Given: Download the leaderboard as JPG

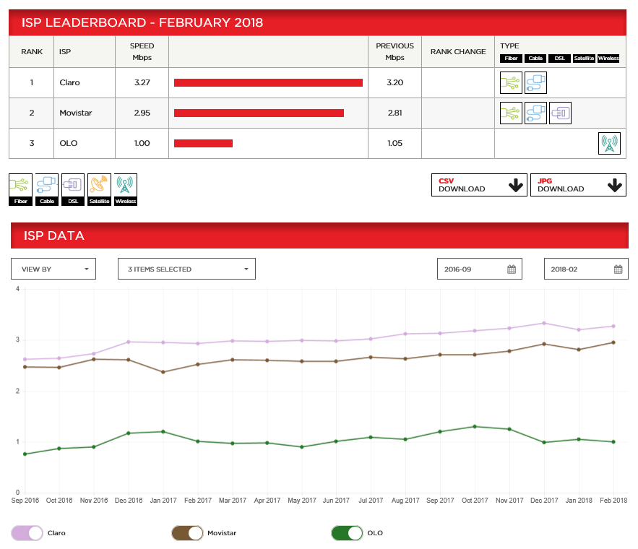Looking at the screenshot, I should click(578, 185).
